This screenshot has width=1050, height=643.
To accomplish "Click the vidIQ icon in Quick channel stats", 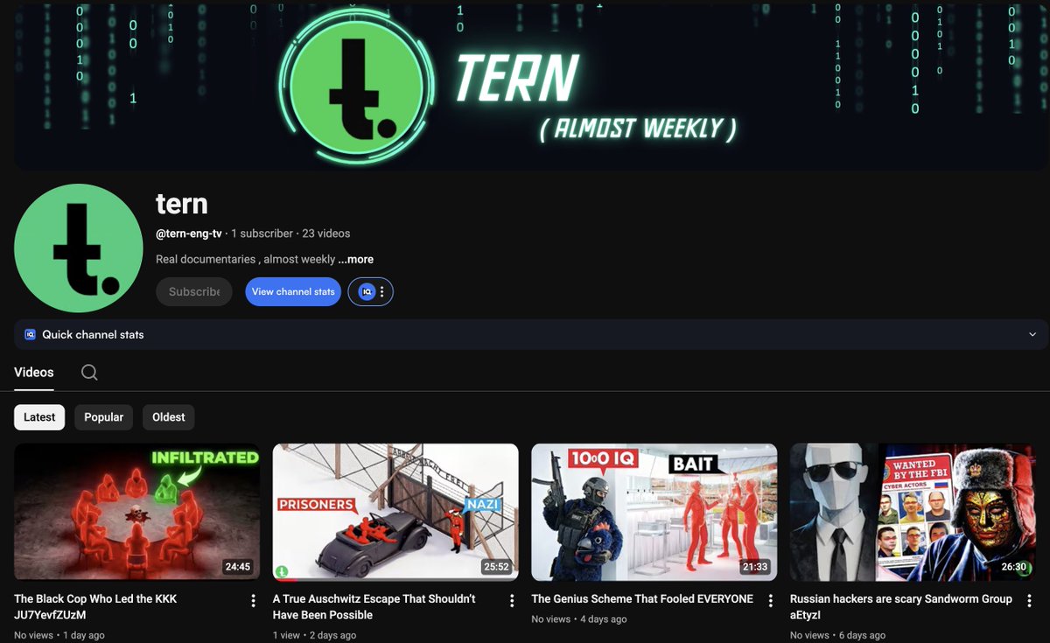I will tap(30, 334).
